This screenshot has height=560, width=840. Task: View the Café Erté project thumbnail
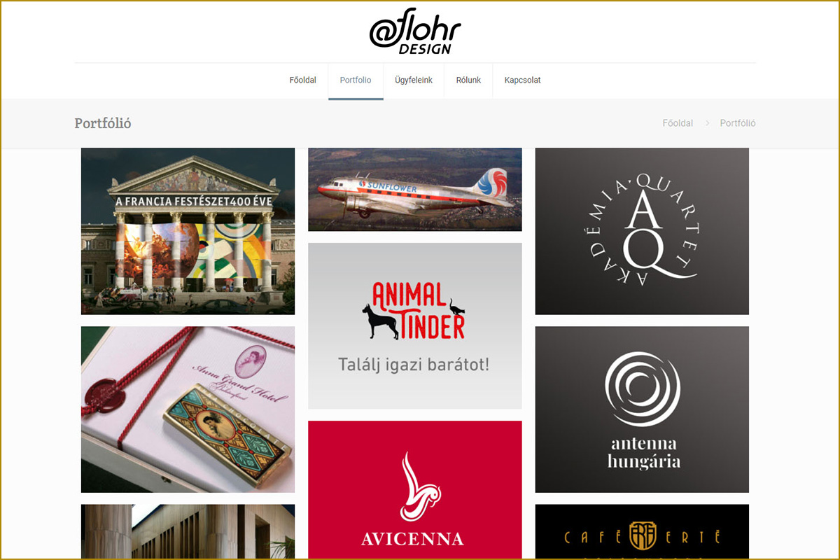pos(642,532)
